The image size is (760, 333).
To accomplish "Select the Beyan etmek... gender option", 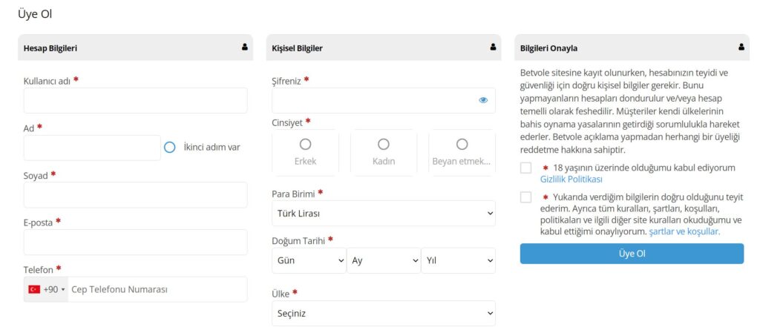I will point(462,153).
